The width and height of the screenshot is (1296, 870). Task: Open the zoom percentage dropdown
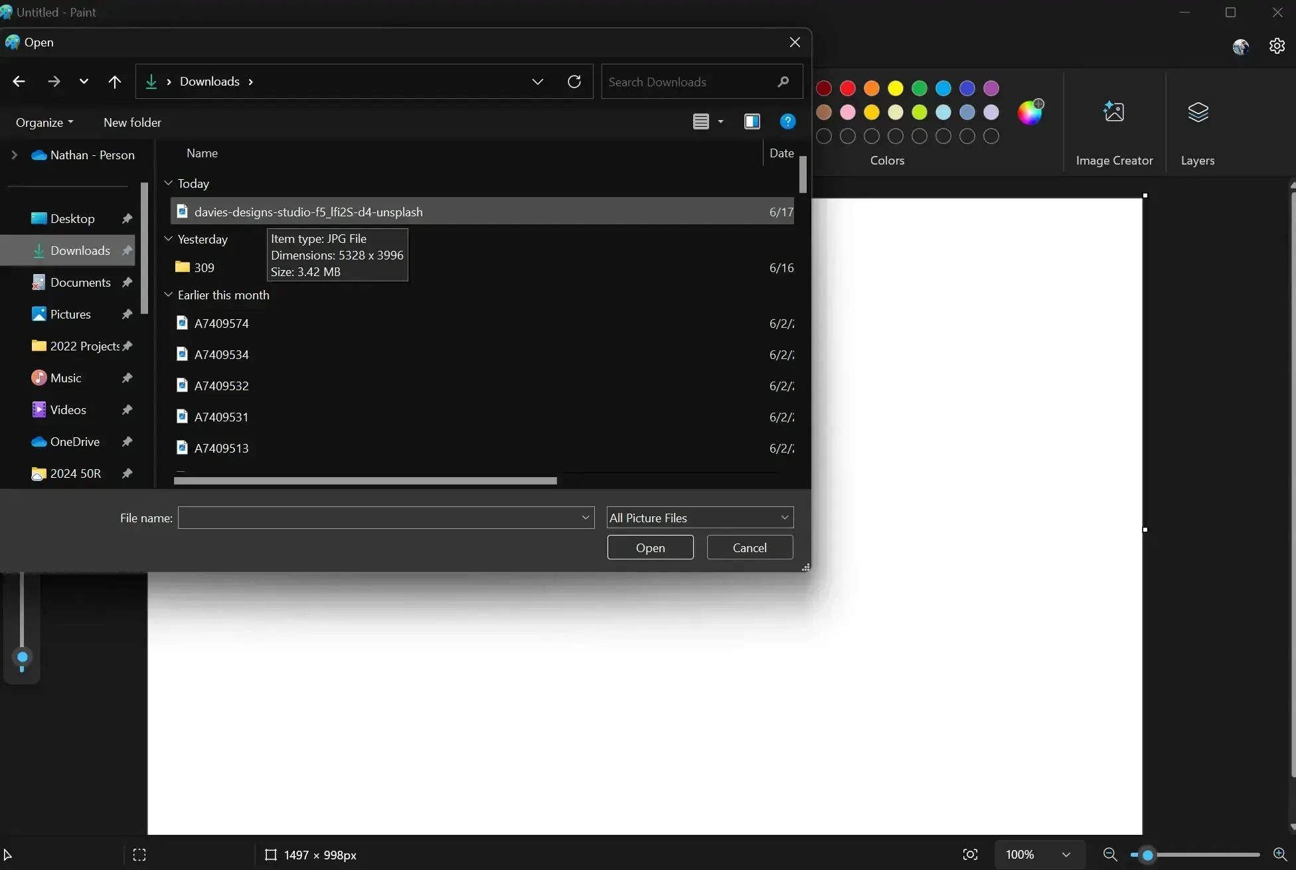[x=1065, y=855]
